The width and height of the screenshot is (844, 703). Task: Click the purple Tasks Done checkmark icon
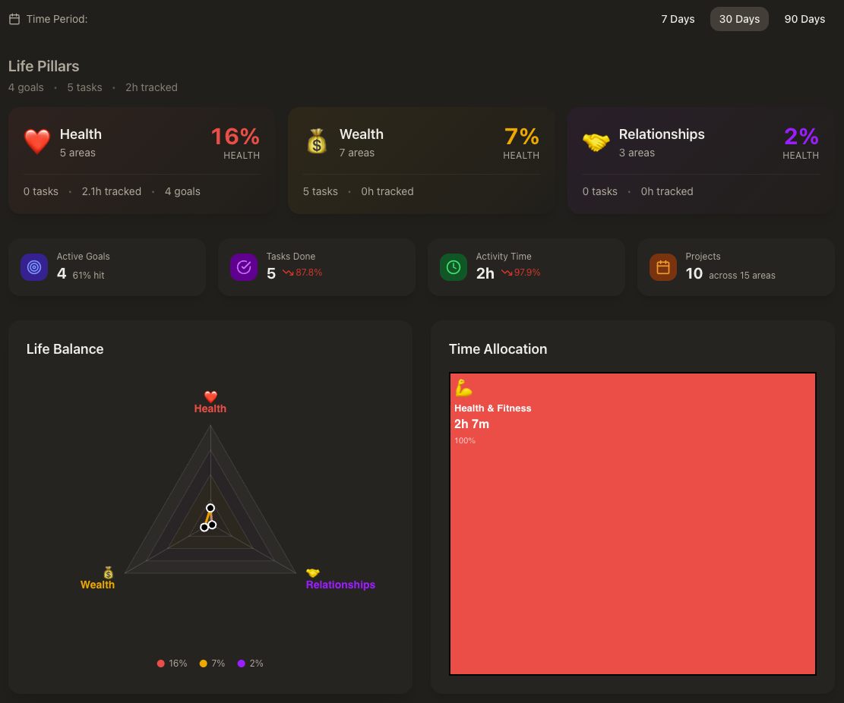coord(244,267)
